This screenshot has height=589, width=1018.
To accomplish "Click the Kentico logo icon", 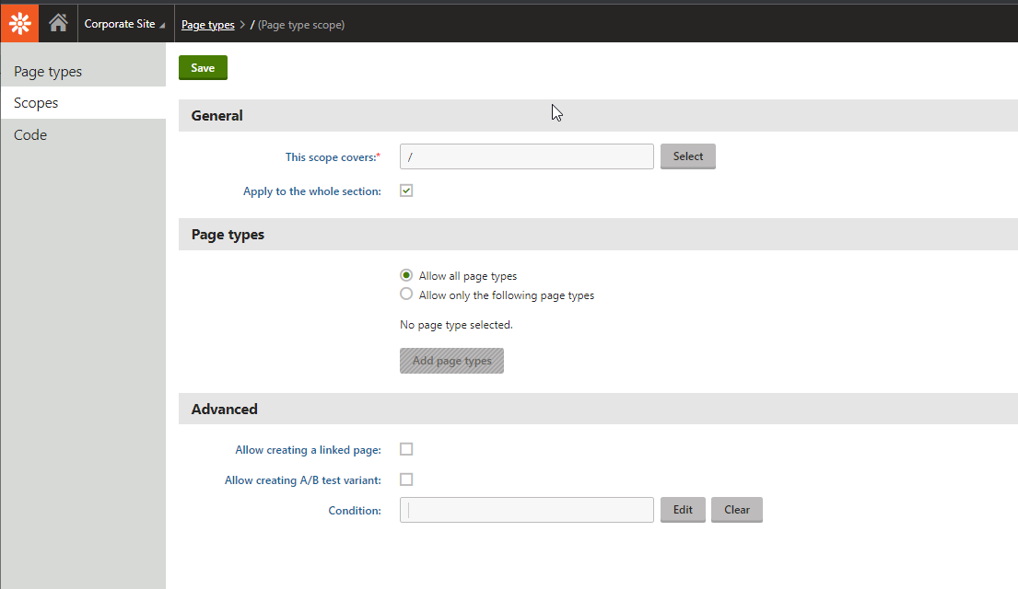I will point(19,24).
